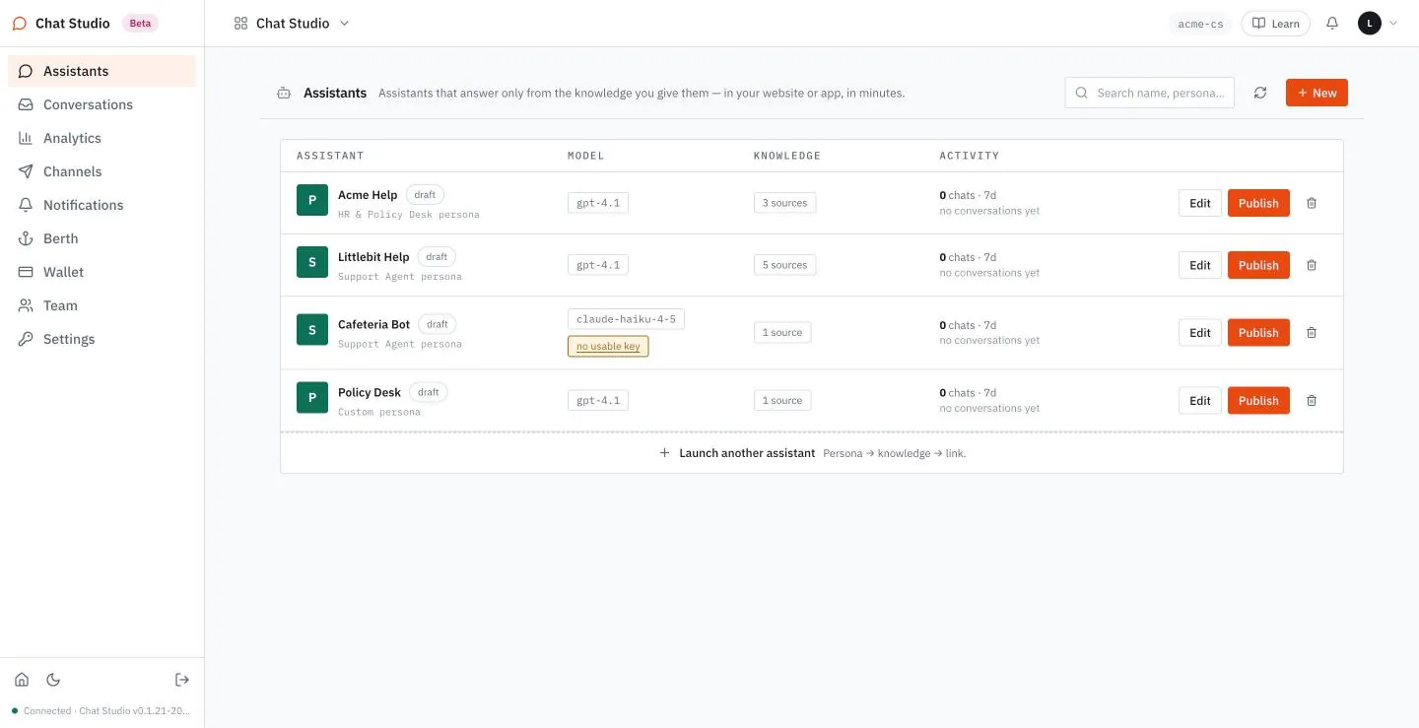Go to the Team page
This screenshot has height=728, width=1419.
click(x=102, y=305)
